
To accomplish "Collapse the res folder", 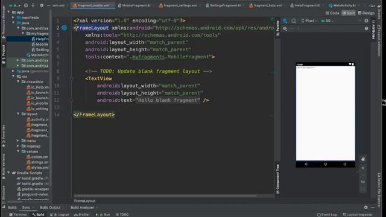I will coord(13,77).
